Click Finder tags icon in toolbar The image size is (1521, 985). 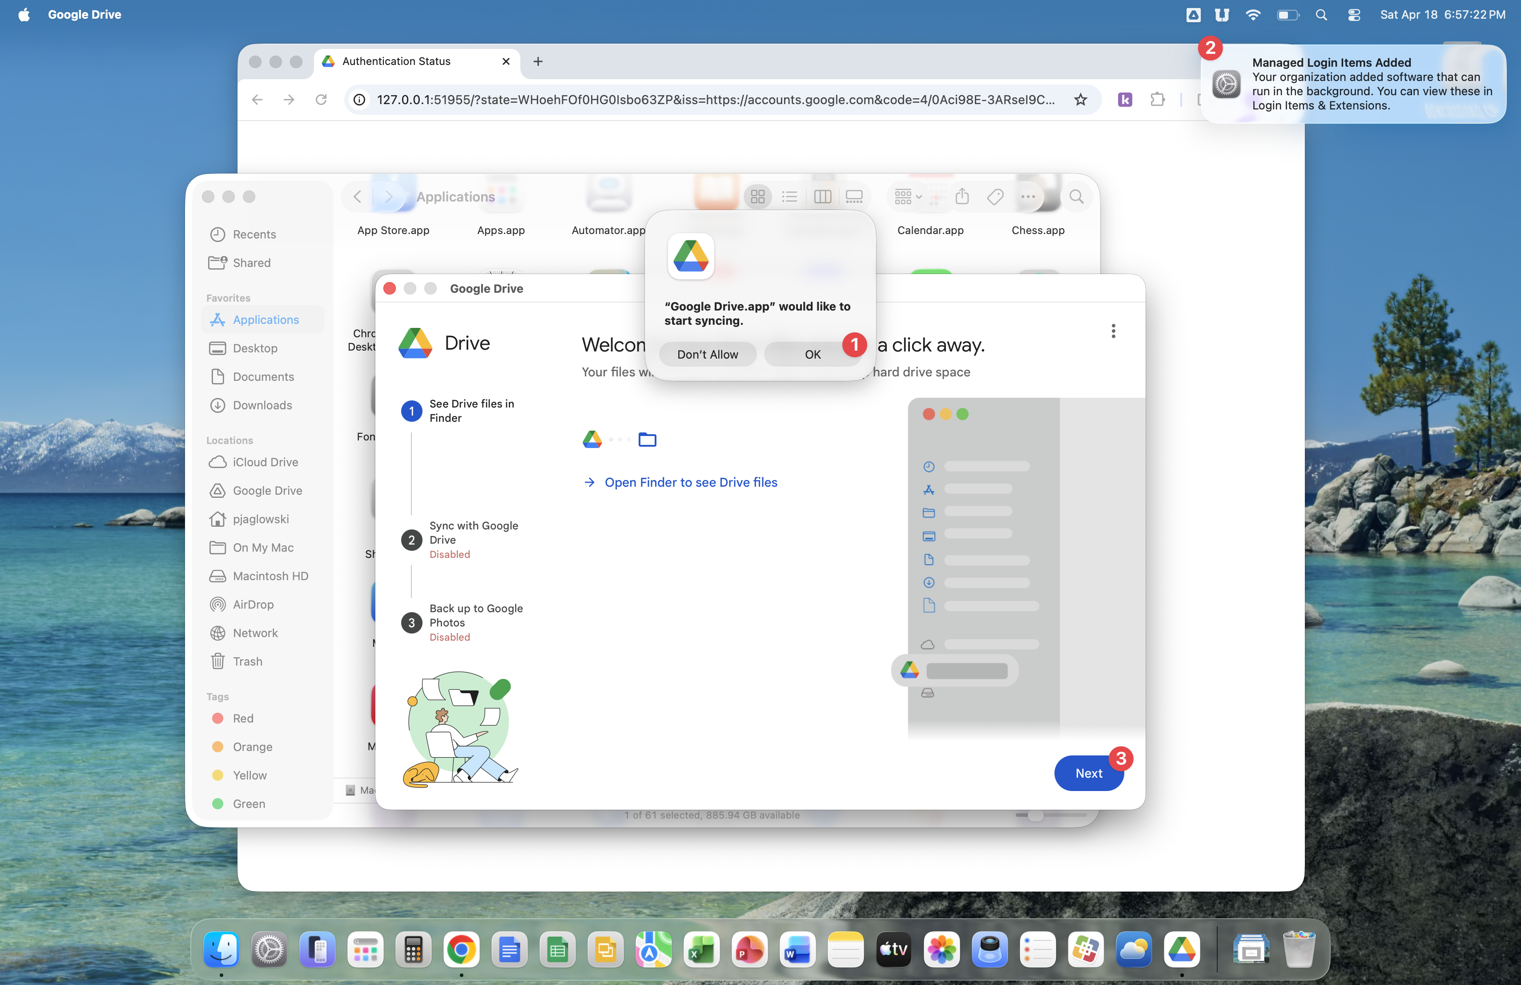[x=994, y=197]
